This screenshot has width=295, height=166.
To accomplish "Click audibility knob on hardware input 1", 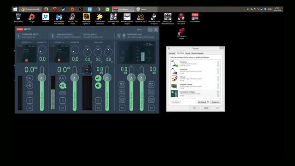I will (x=42, y=50).
